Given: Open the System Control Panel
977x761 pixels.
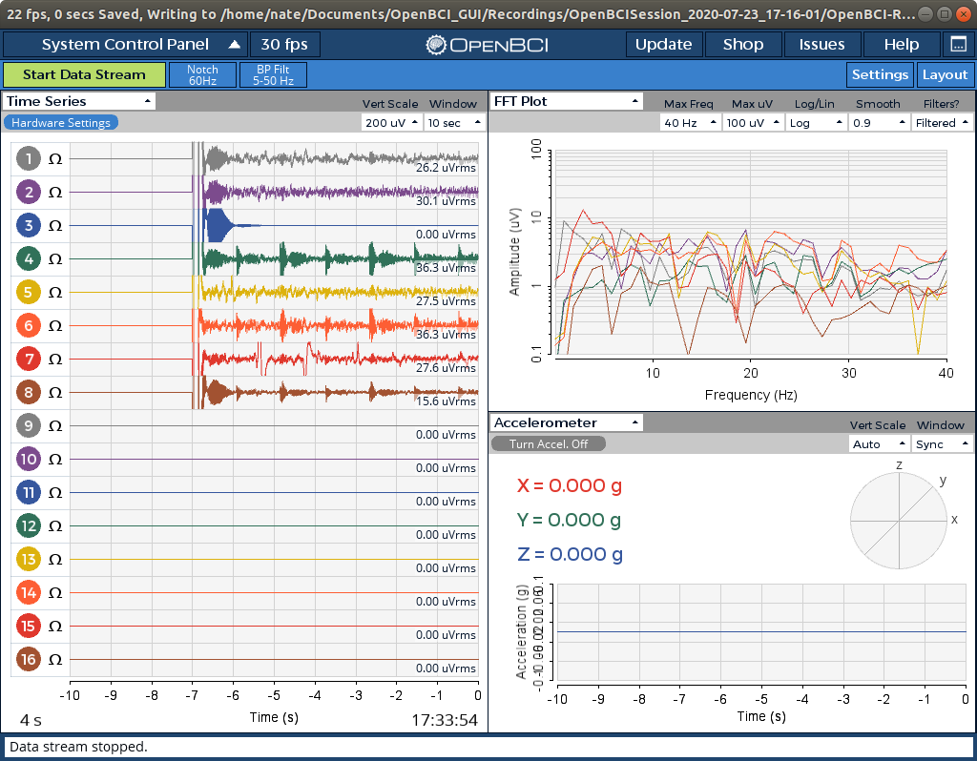Looking at the screenshot, I should pos(127,44).
